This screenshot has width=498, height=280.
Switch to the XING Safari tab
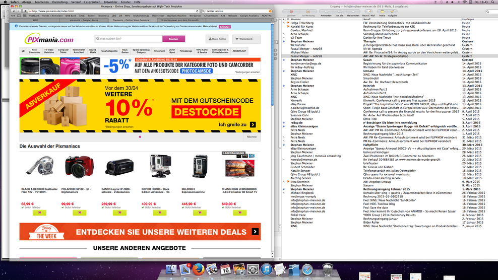tap(35, 20)
